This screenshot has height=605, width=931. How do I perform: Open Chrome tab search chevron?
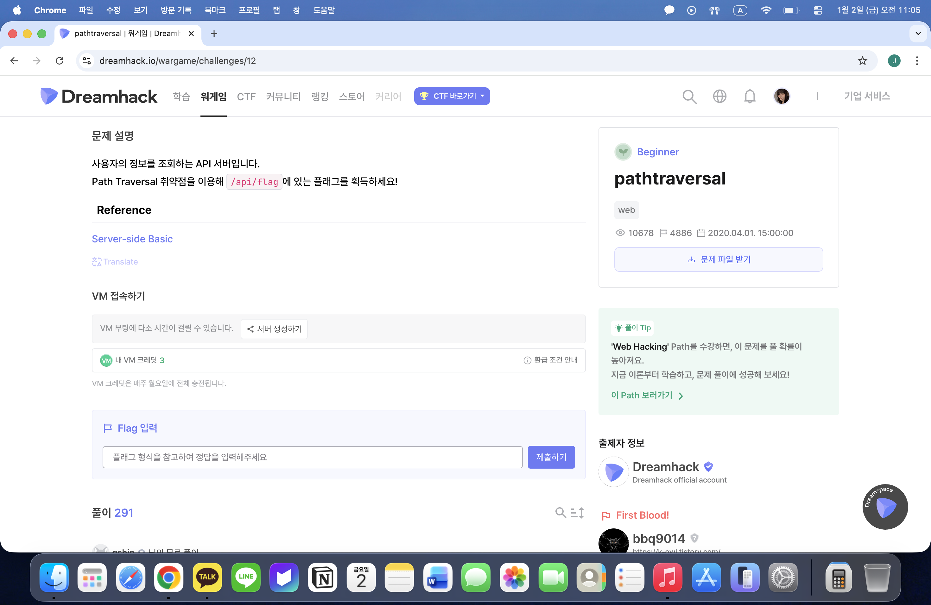point(918,34)
